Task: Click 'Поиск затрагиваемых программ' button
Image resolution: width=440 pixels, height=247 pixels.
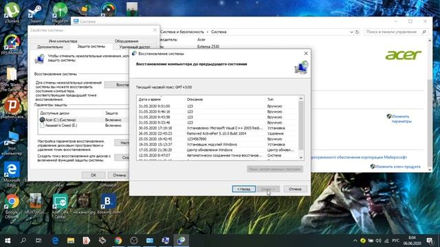Action: click(x=275, y=169)
